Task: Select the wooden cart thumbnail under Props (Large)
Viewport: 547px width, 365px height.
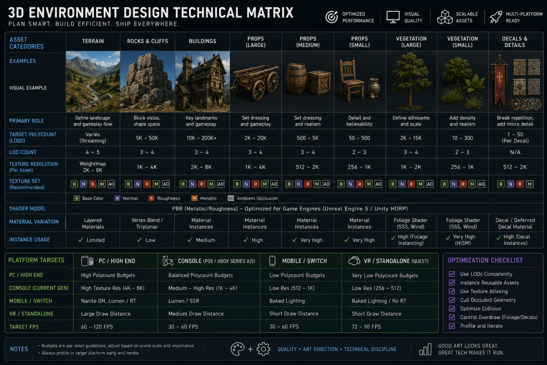Action: pos(256,82)
